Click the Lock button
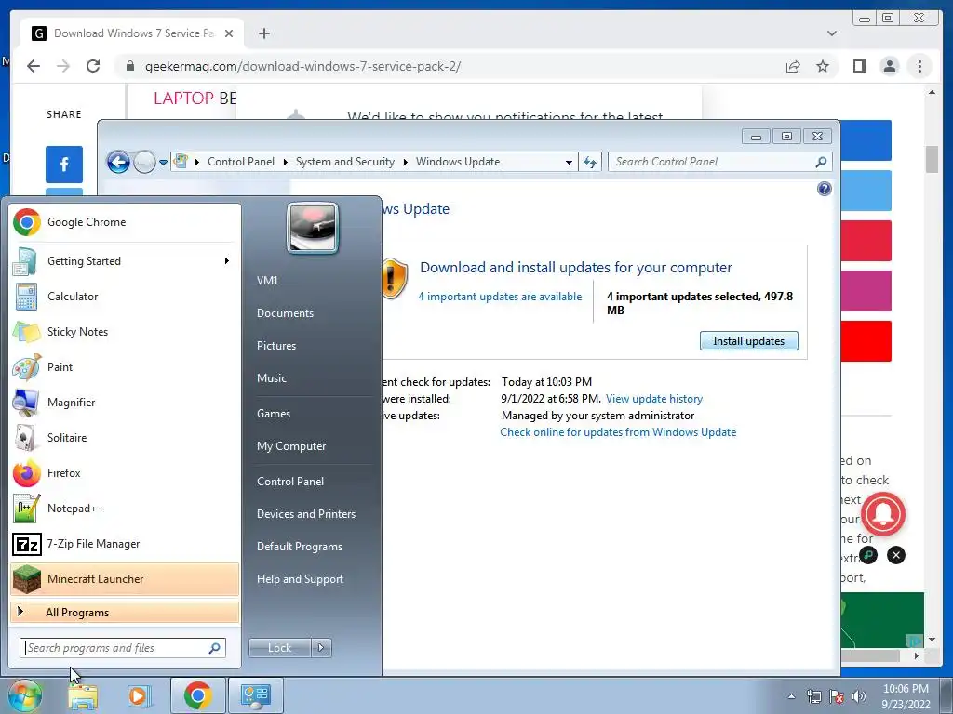 (x=279, y=648)
